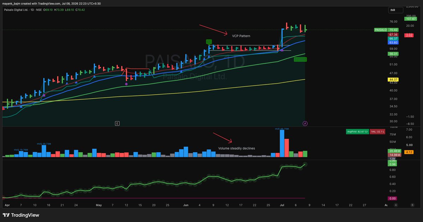
Task: Click the 20.46M volume value label
Action: click(x=395, y=151)
